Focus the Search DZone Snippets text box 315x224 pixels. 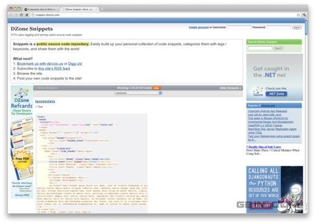click(x=260, y=48)
